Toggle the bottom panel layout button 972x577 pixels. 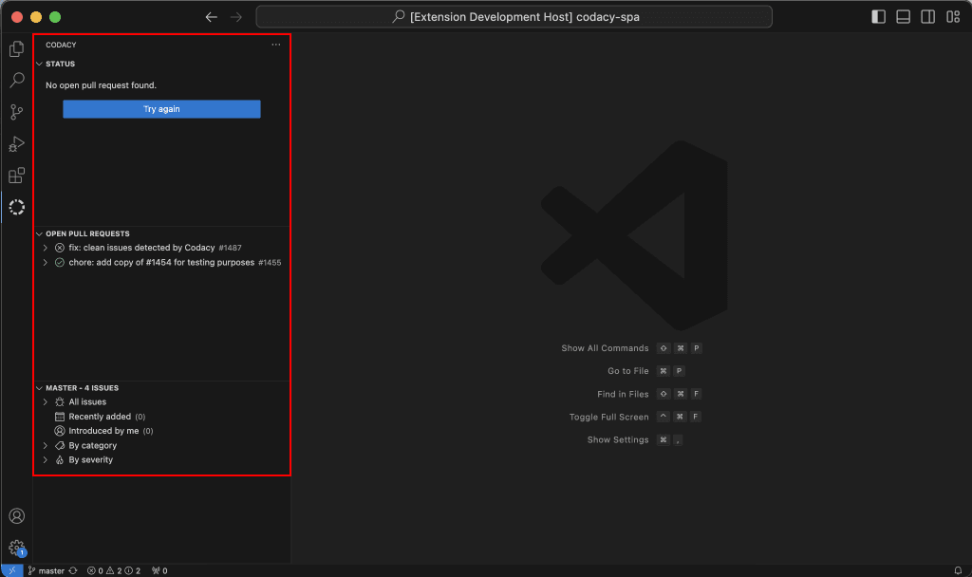[x=903, y=17]
